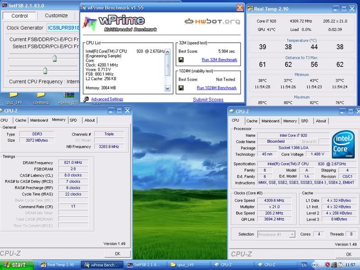Click the wrench icon beside Advanced Settings

[86, 99]
